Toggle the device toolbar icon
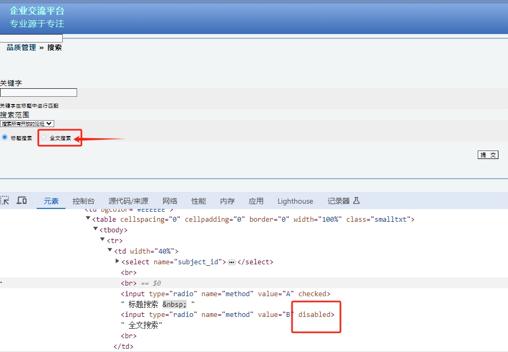Image resolution: width=508 pixels, height=352 pixels. point(22,200)
